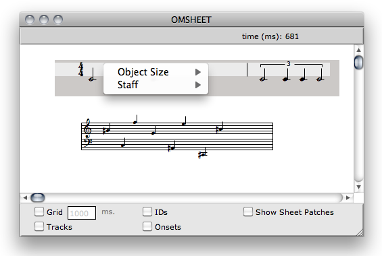Select the half note beside the time signature
382x256 pixels.
[x=92, y=74]
